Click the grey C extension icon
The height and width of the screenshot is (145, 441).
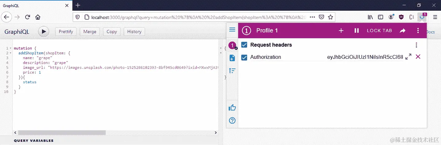click(x=411, y=17)
